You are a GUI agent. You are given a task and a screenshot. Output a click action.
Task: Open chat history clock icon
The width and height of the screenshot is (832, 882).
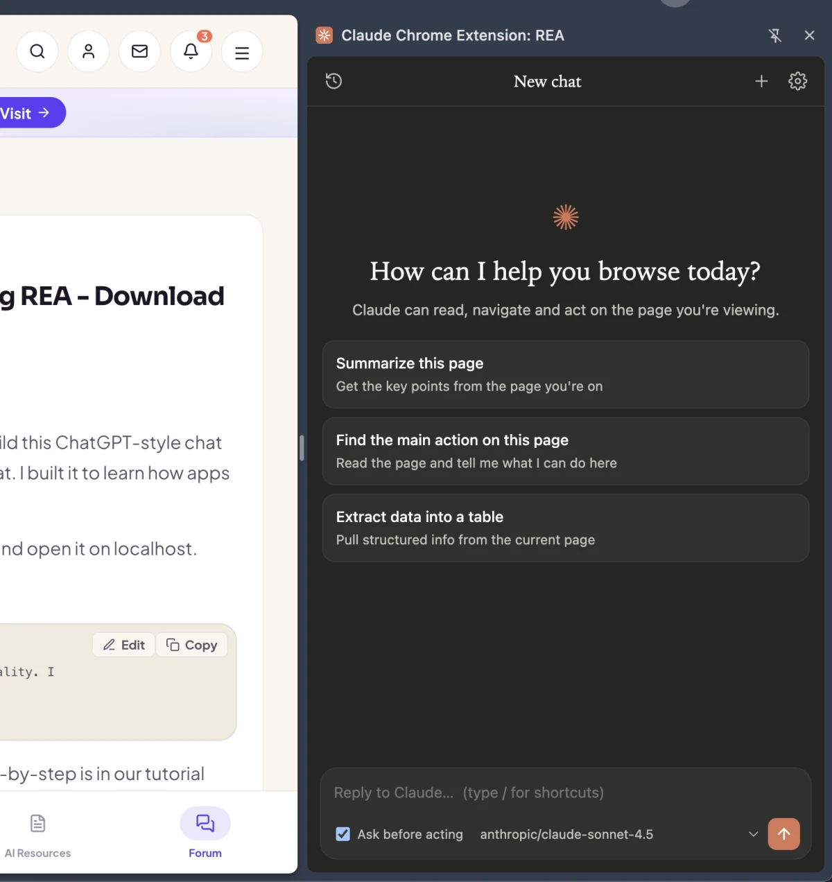point(333,81)
